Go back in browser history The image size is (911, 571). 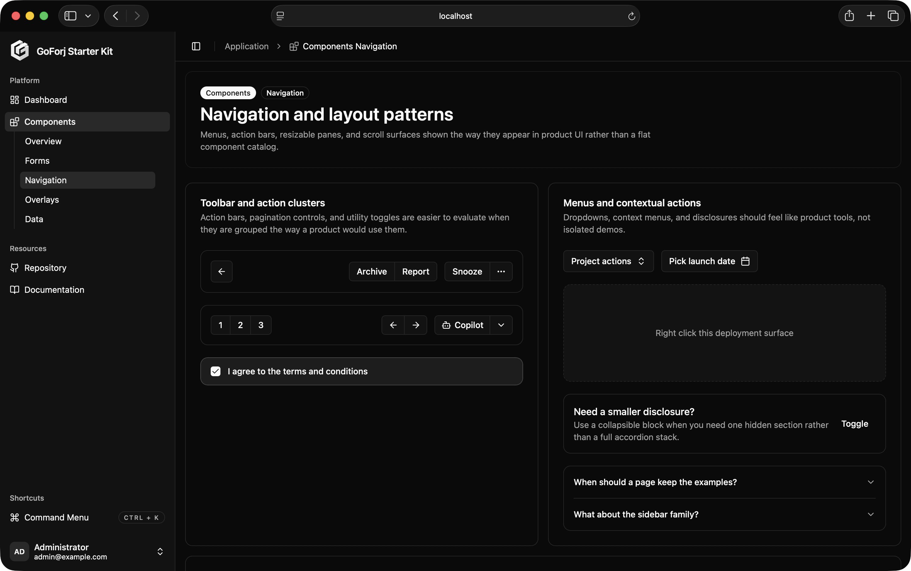116,16
